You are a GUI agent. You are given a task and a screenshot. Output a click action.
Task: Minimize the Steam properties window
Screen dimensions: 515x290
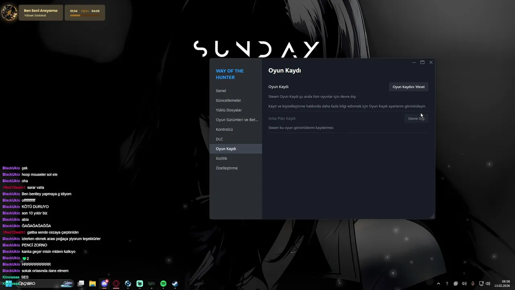coord(414,62)
